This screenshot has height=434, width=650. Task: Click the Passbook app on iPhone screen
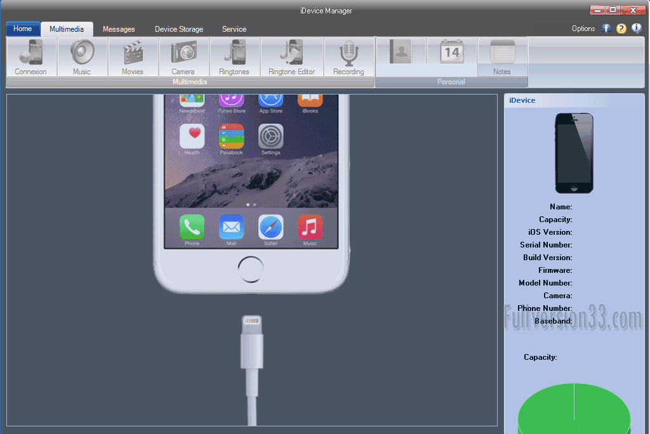pyautogui.click(x=231, y=136)
